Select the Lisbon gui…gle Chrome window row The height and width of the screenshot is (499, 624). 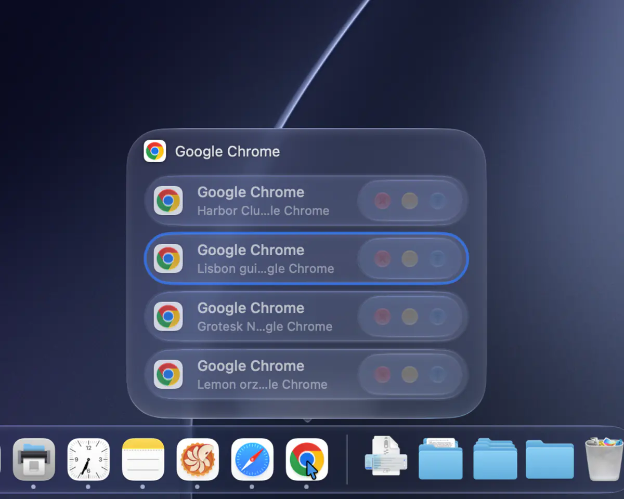(306, 258)
